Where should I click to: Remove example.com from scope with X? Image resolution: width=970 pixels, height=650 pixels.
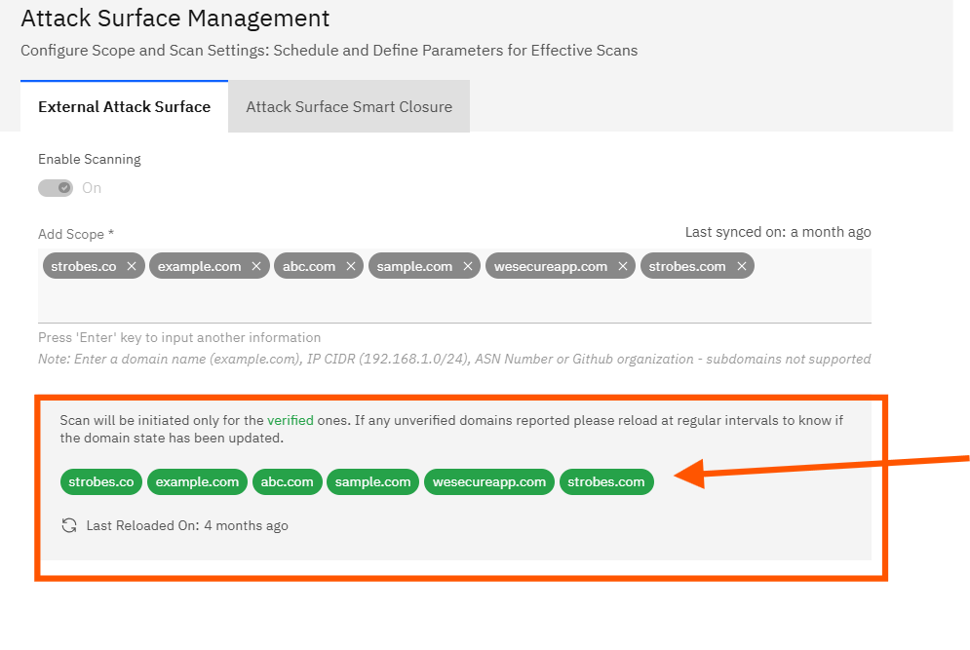pyautogui.click(x=256, y=266)
